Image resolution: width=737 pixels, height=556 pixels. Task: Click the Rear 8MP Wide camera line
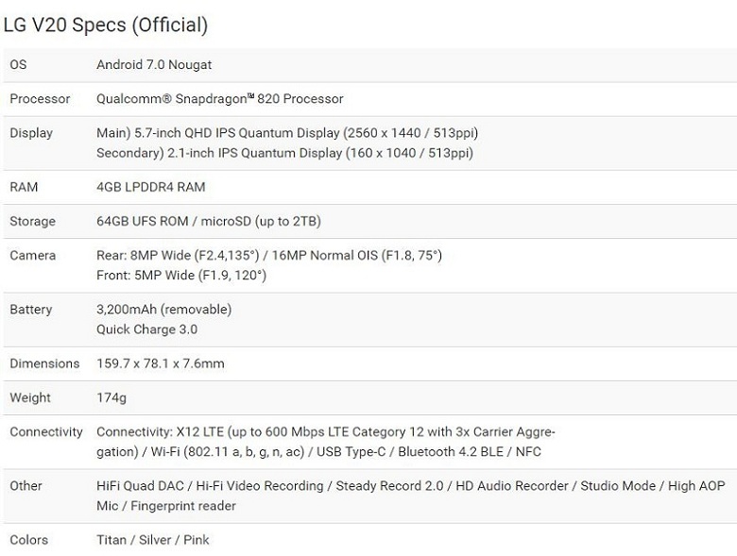[x=269, y=256]
